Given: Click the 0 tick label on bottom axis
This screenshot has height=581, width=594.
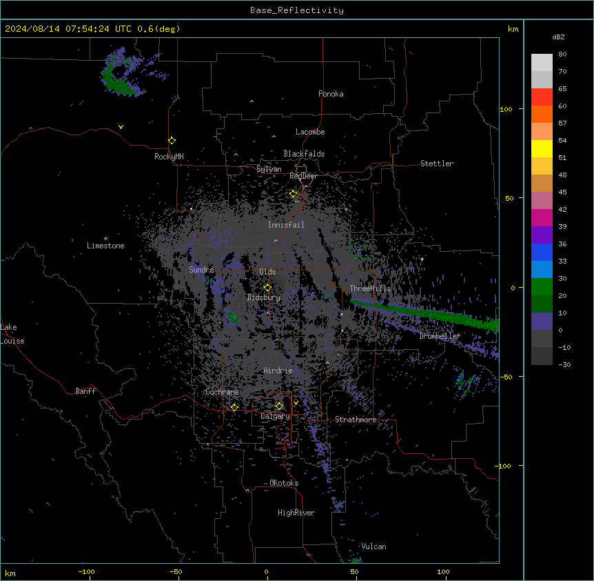Looking at the screenshot, I should coord(266,571).
